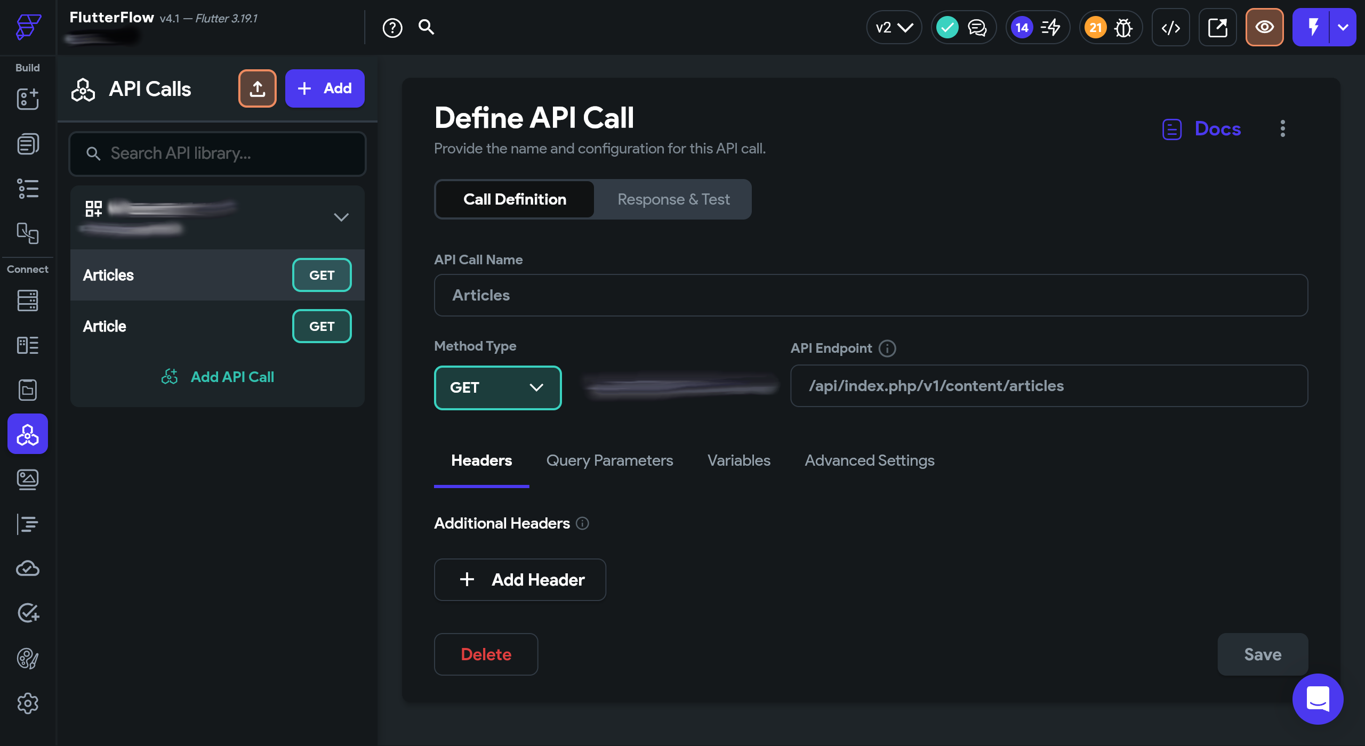Viewport: 1365px width, 746px height.
Task: Click the debug bug icon showing 21 issues
Action: (1123, 28)
